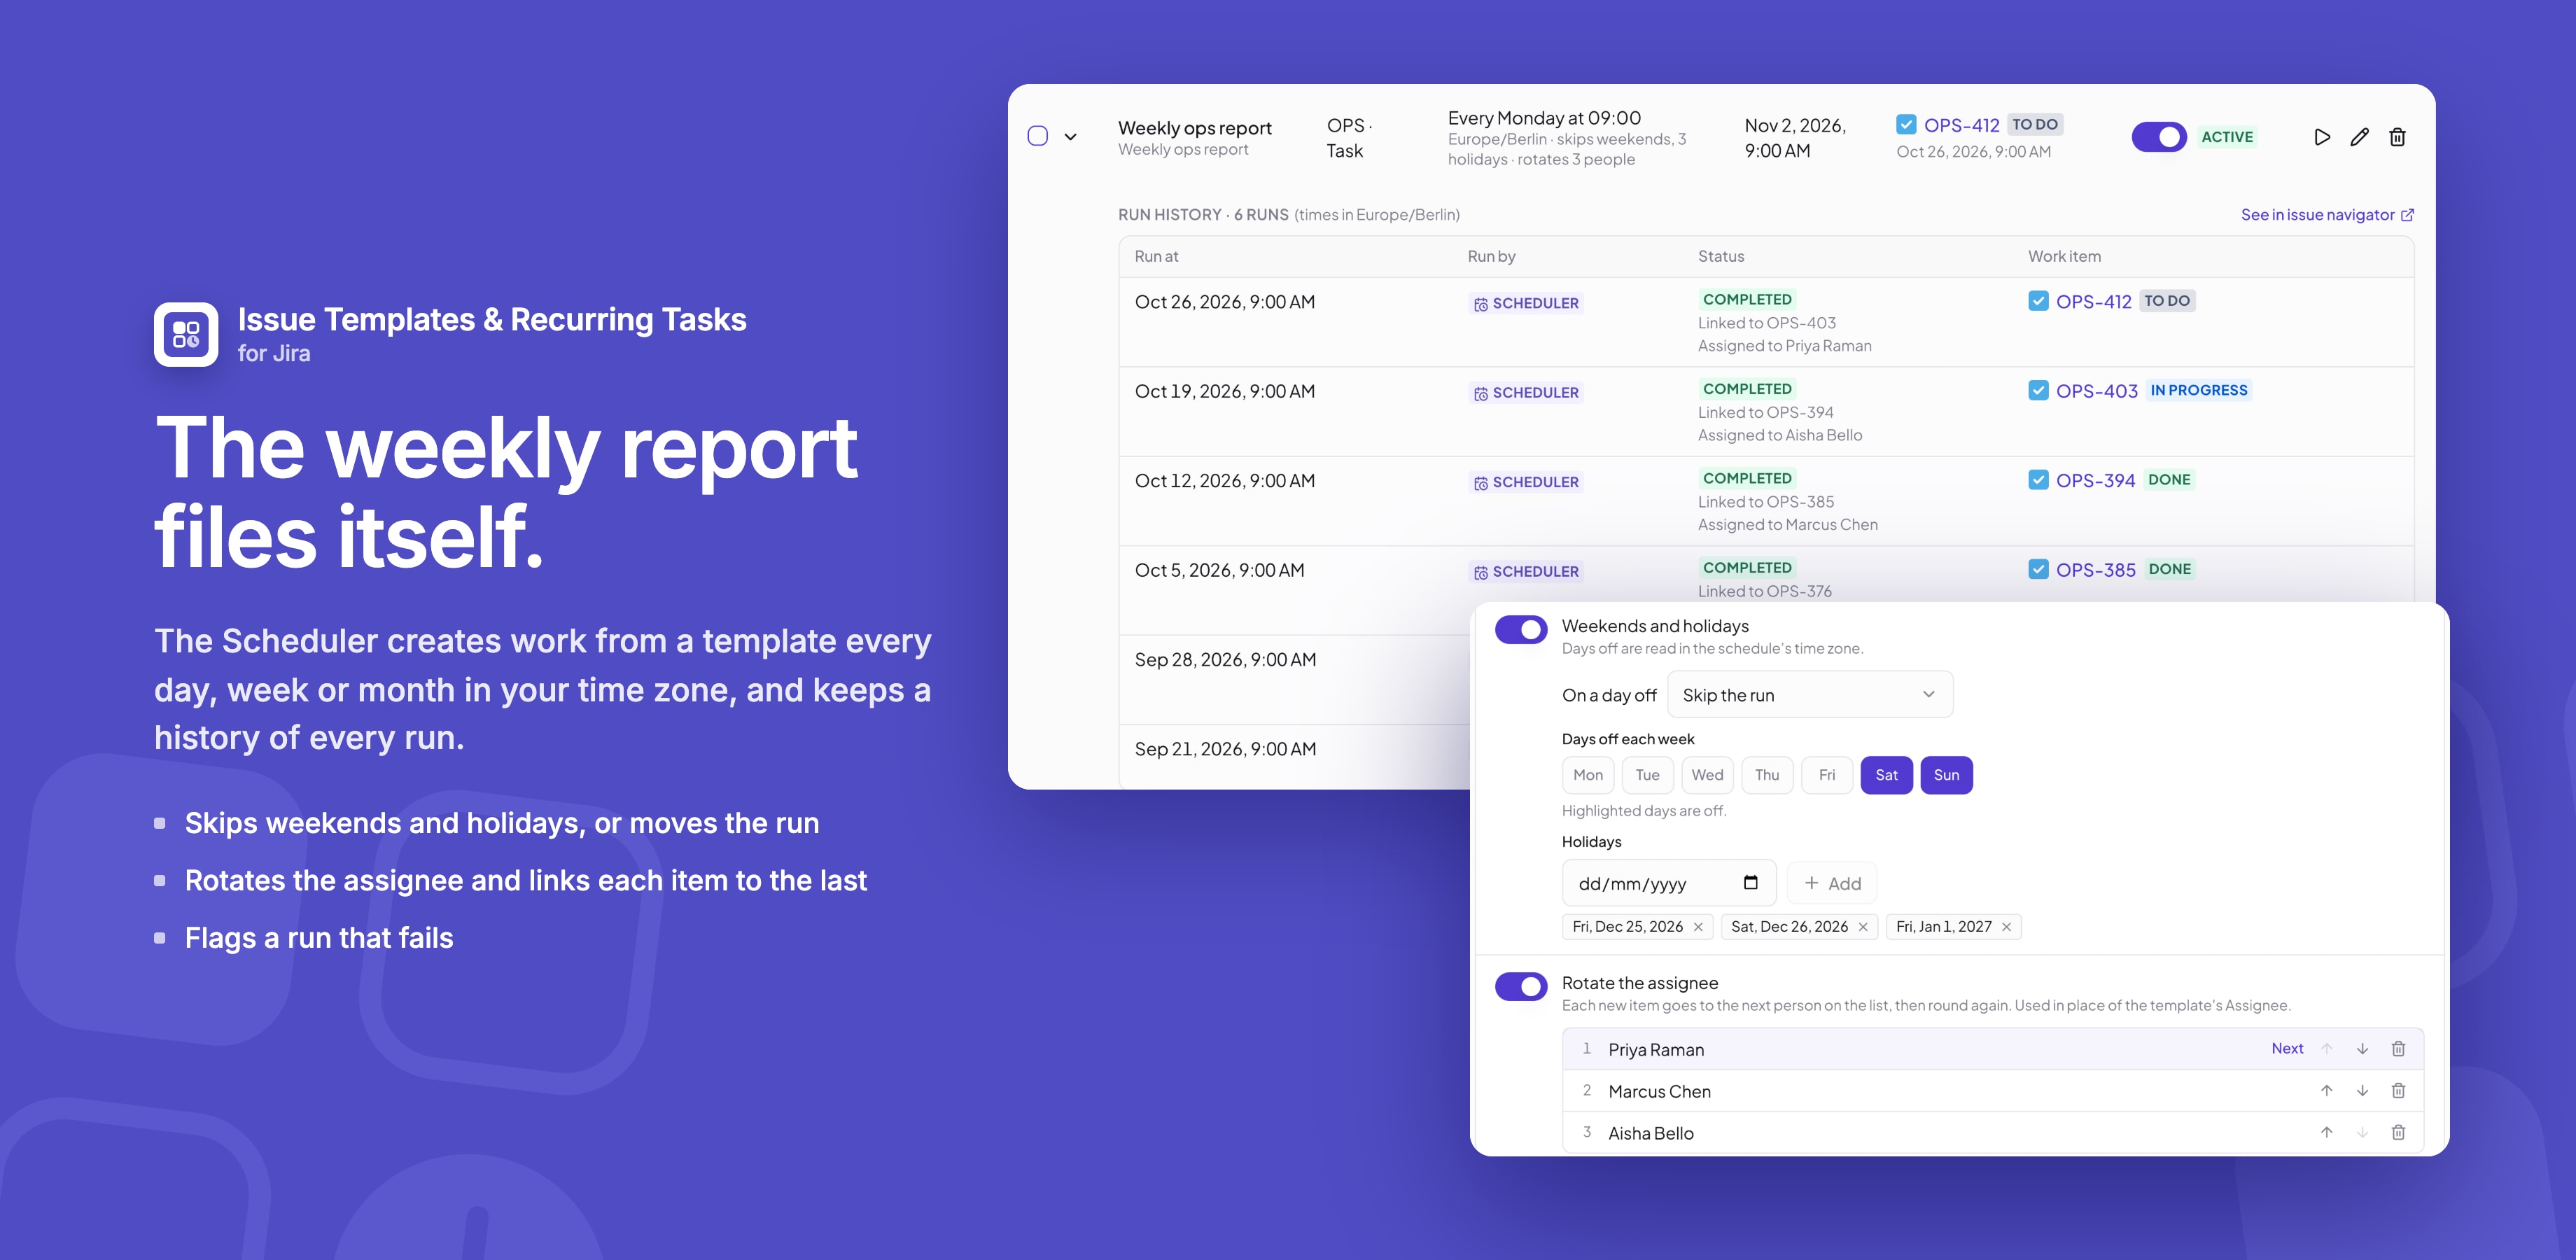Screen dimensions: 2576x1260
Task: Disable the Weekends and holidays toggle
Action: tap(1521, 630)
